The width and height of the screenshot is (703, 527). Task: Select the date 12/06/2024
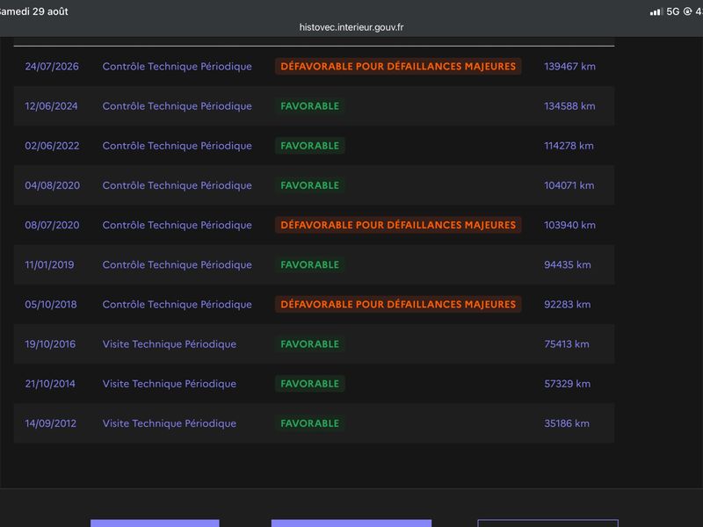[51, 106]
